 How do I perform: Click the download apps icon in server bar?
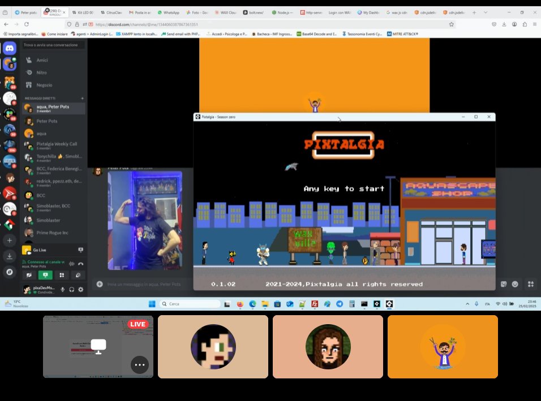tap(10, 256)
